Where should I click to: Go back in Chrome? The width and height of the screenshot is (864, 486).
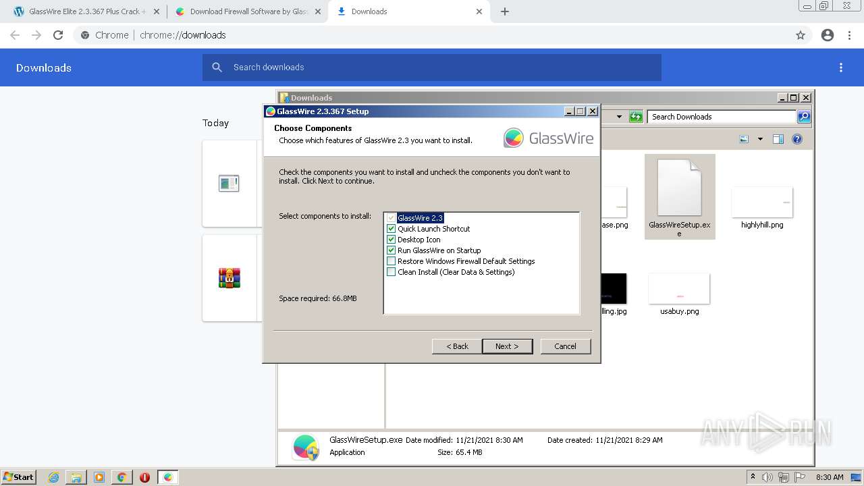click(15, 35)
